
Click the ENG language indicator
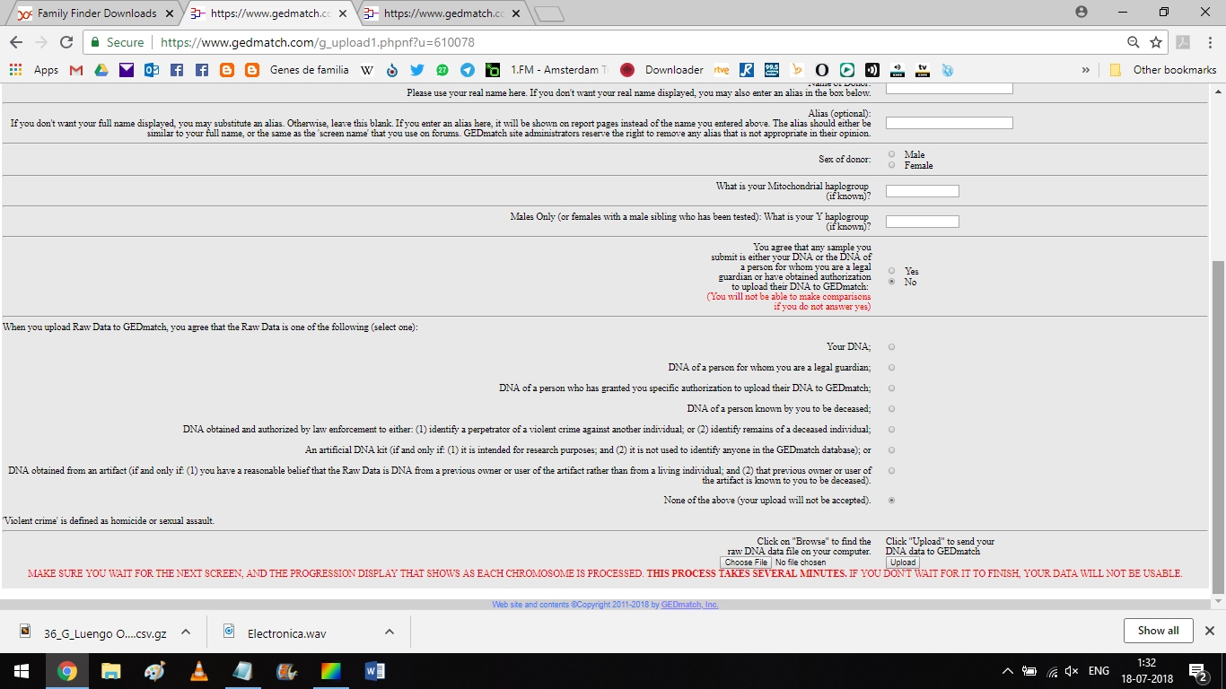tap(1099, 670)
